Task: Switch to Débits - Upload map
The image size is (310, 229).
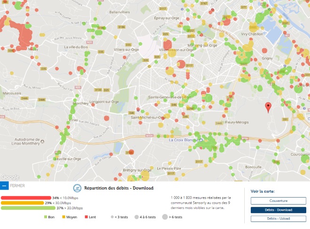Action: tap(275, 219)
